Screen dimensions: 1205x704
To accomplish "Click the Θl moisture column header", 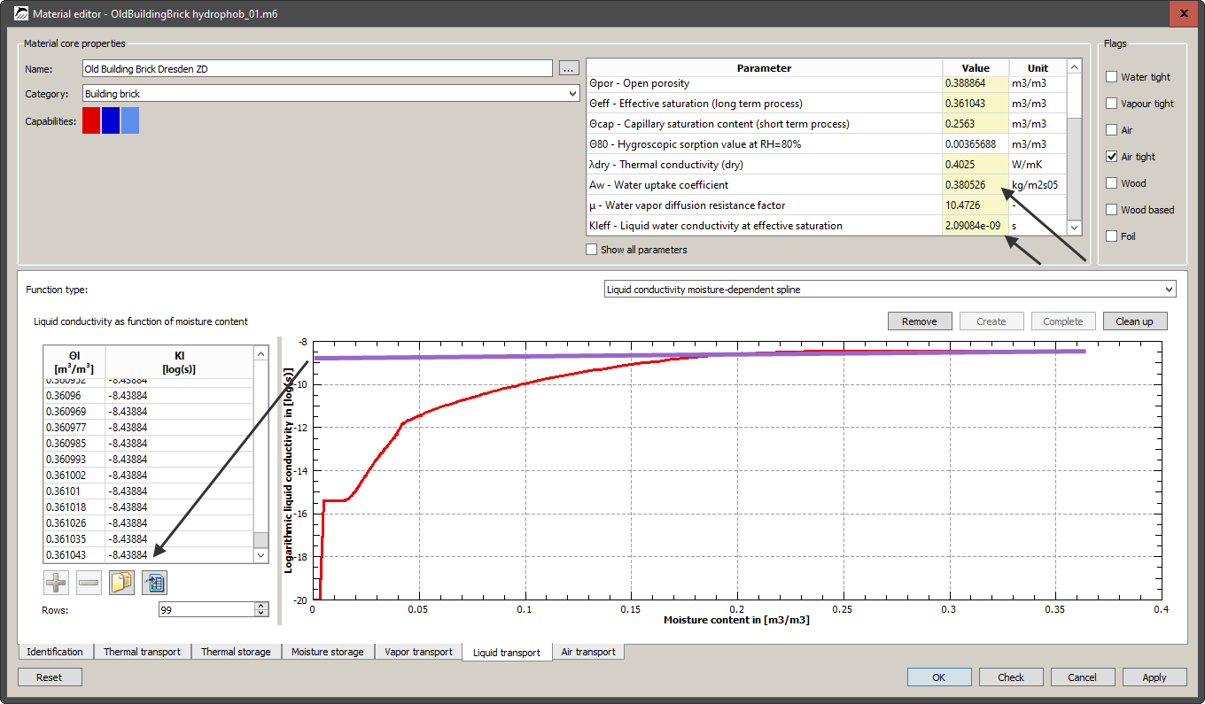I will (x=74, y=362).
